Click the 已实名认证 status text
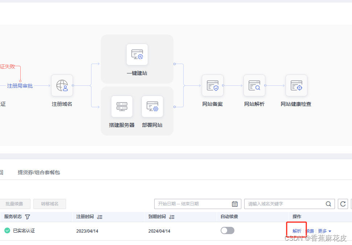Image resolution: width=352 pixels, height=245 pixels. click(24, 231)
